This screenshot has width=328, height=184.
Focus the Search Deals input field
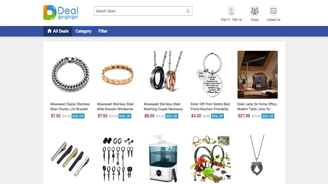[x=143, y=11]
